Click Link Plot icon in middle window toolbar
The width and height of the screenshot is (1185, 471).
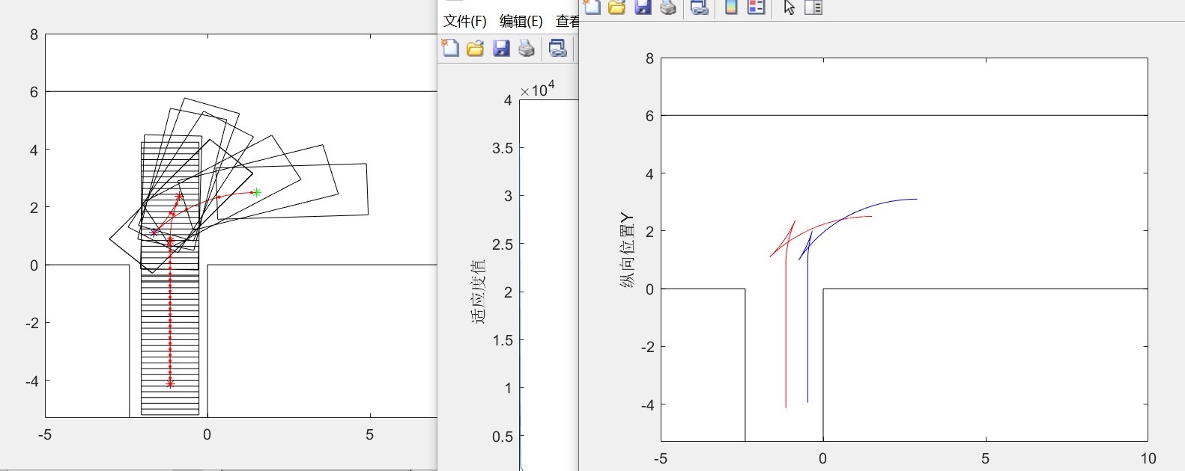(557, 49)
